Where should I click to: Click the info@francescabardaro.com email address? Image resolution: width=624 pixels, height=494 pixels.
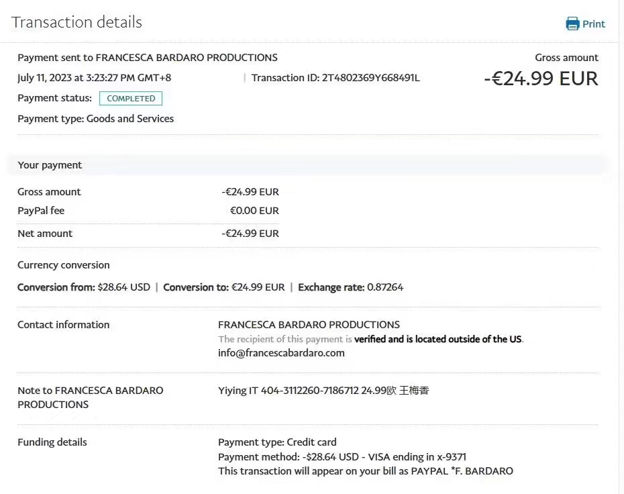tap(281, 353)
